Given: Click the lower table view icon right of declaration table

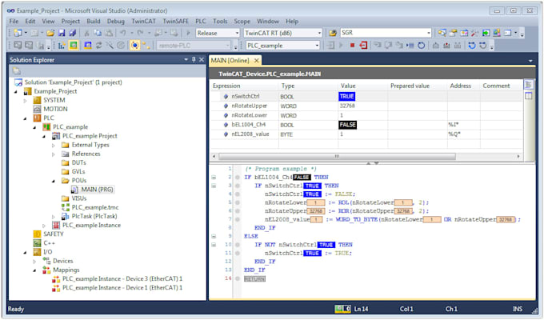Looking at the screenshot, I should [x=528, y=96].
